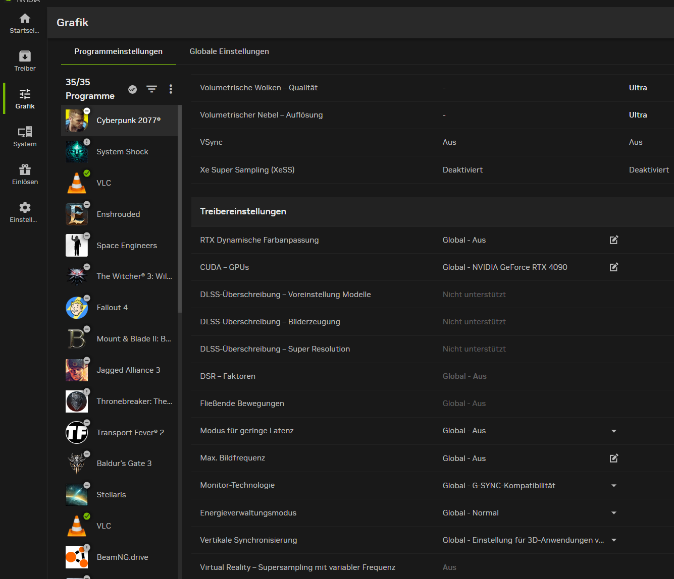Image resolution: width=674 pixels, height=579 pixels.
Task: Select Space Engineers program entry
Action: pyautogui.click(x=119, y=246)
